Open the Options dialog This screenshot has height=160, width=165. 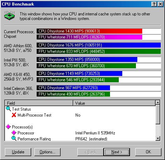[x=47, y=152]
